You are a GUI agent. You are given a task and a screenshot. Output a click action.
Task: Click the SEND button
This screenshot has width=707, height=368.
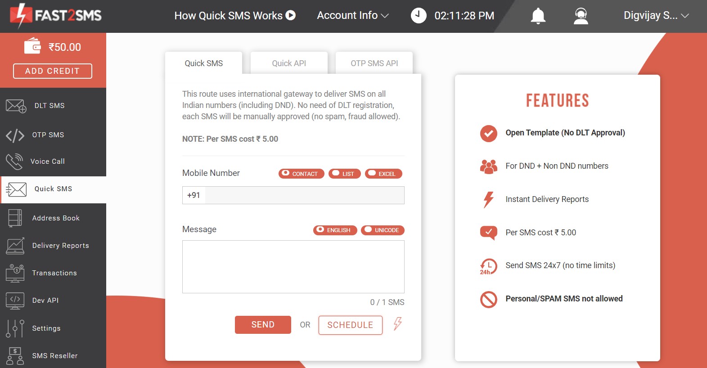click(x=263, y=325)
